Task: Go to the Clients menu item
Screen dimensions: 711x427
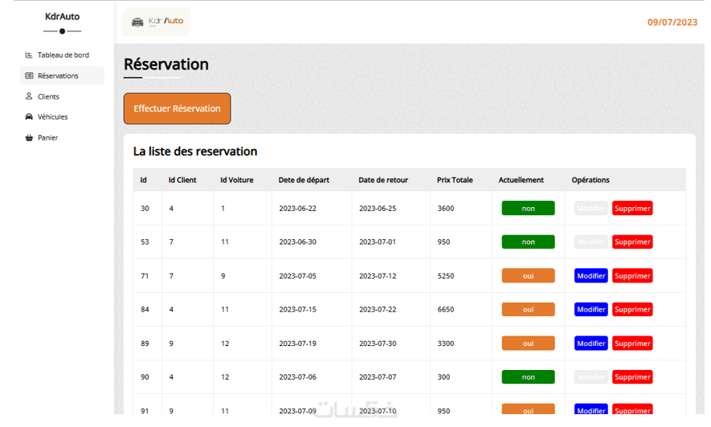Action: (x=48, y=96)
